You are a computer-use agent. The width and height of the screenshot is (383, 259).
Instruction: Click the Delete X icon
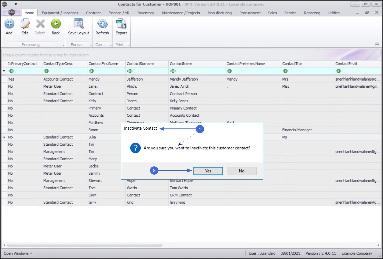pyautogui.click(x=40, y=24)
